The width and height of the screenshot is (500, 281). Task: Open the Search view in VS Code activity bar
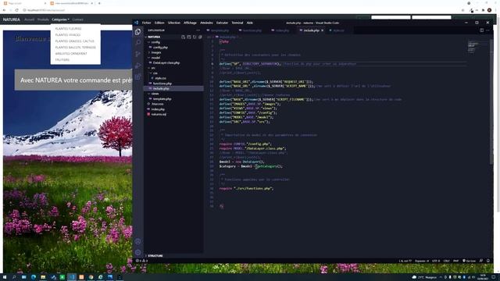click(x=137, y=42)
